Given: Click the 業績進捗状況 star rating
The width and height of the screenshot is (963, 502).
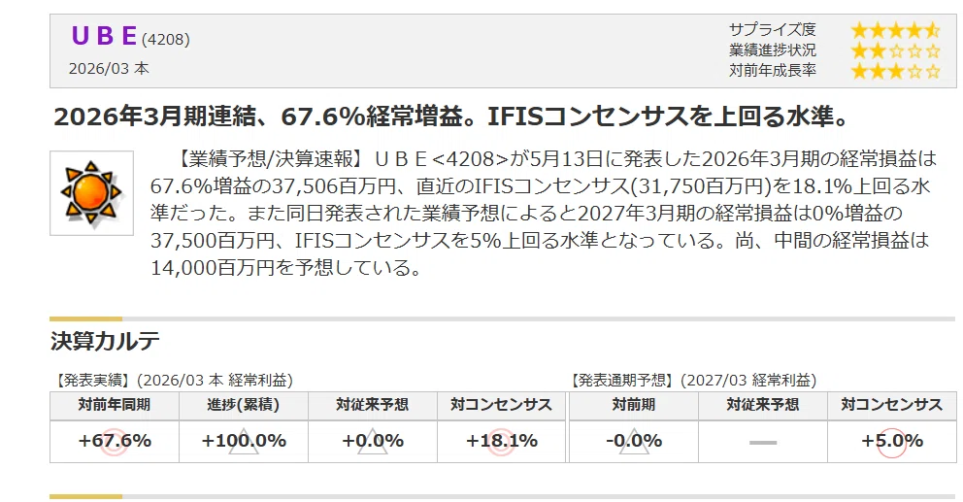Looking at the screenshot, I should (895, 50).
